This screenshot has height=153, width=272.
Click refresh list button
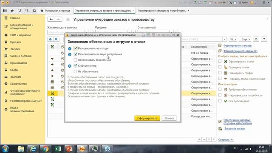(x=256, y=39)
